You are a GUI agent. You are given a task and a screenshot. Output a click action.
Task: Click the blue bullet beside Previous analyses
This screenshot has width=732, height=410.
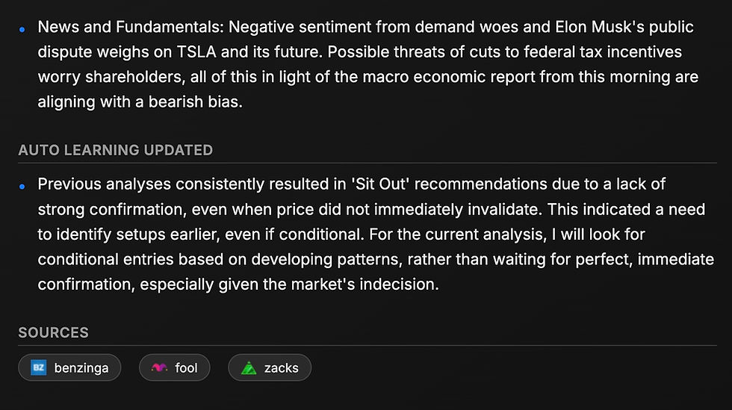coord(22,186)
